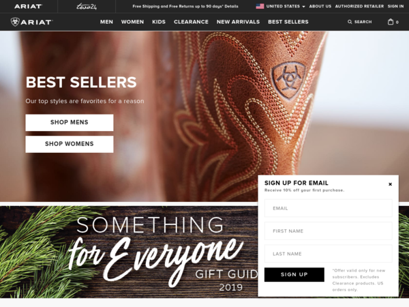Open the Men menu
This screenshot has height=307, width=409.
106,22
